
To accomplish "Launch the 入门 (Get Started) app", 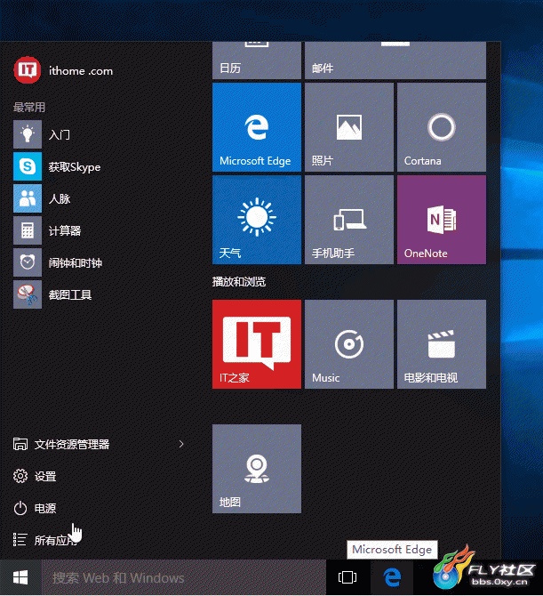I will (42, 134).
